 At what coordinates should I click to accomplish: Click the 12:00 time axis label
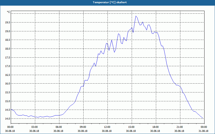(x=107, y=127)
